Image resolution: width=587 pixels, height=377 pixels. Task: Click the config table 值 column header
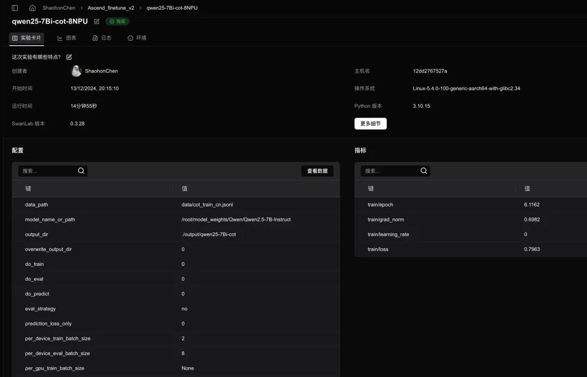(185, 188)
